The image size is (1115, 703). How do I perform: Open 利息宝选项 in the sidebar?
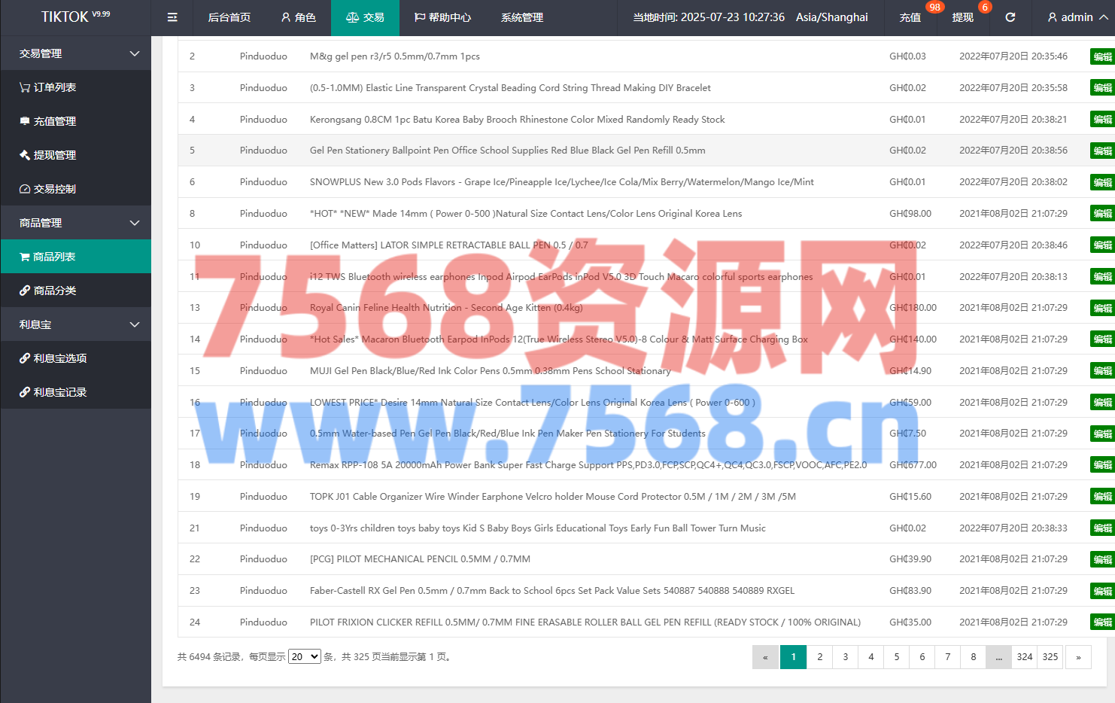pos(53,358)
